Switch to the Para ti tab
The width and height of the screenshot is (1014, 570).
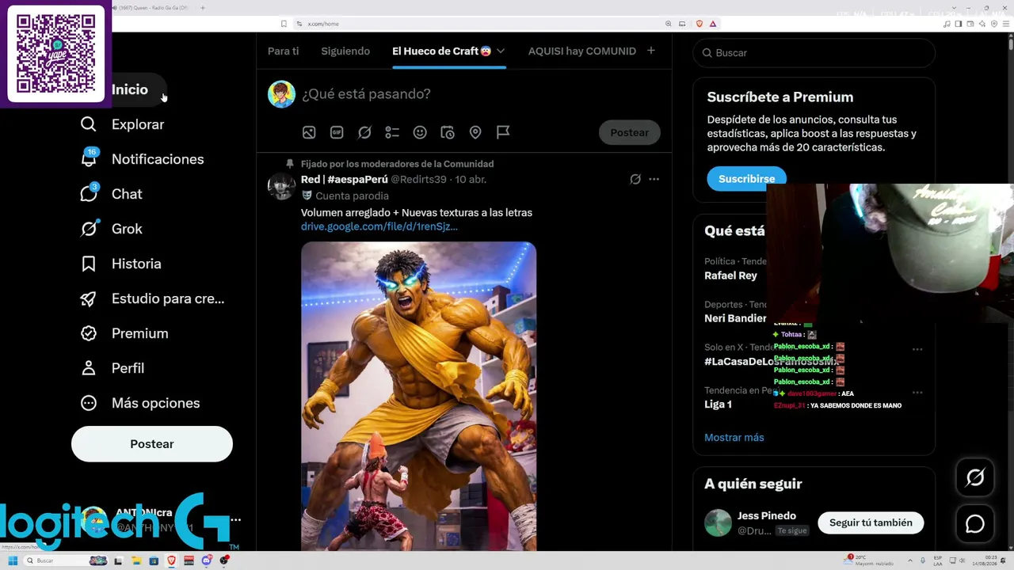[x=284, y=51]
